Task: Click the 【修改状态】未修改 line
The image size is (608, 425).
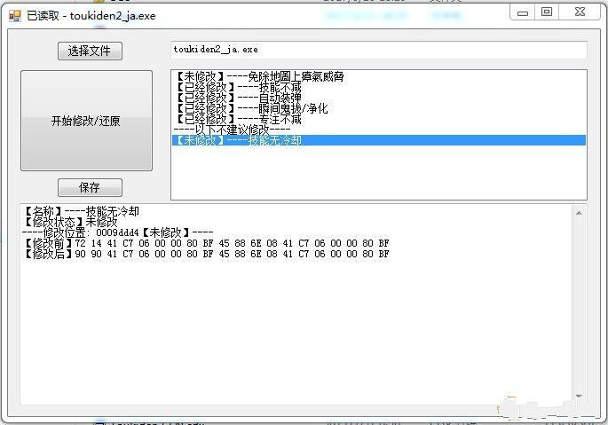Action: [x=70, y=222]
